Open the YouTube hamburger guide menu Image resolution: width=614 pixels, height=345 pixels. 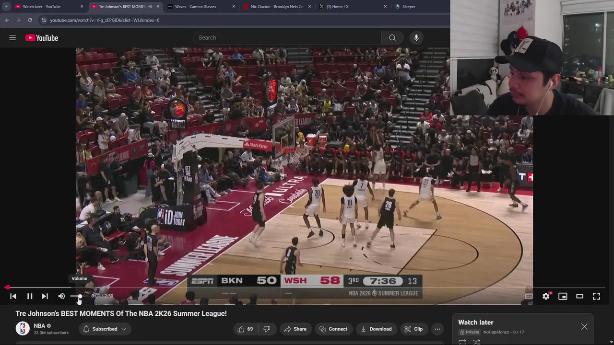(12, 38)
